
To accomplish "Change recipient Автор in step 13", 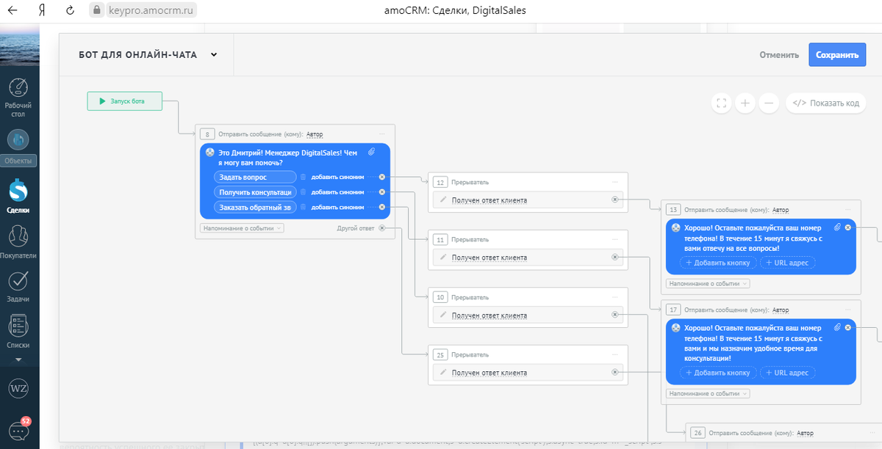I will tap(781, 210).
